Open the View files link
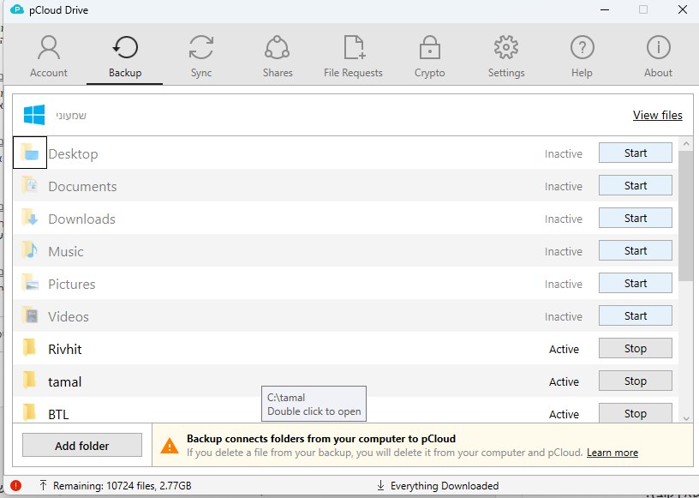 click(x=657, y=115)
